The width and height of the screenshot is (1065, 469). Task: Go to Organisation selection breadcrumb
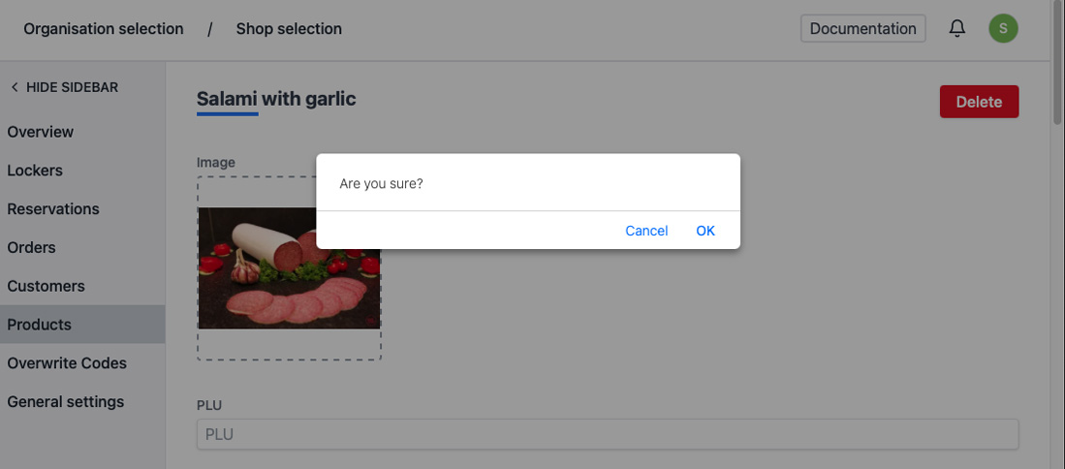(x=104, y=29)
